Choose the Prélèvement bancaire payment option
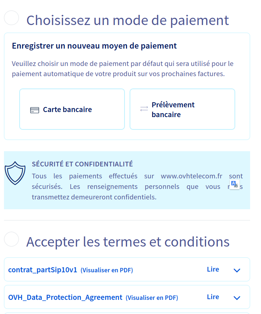This screenshot has height=314, width=261. click(x=182, y=109)
